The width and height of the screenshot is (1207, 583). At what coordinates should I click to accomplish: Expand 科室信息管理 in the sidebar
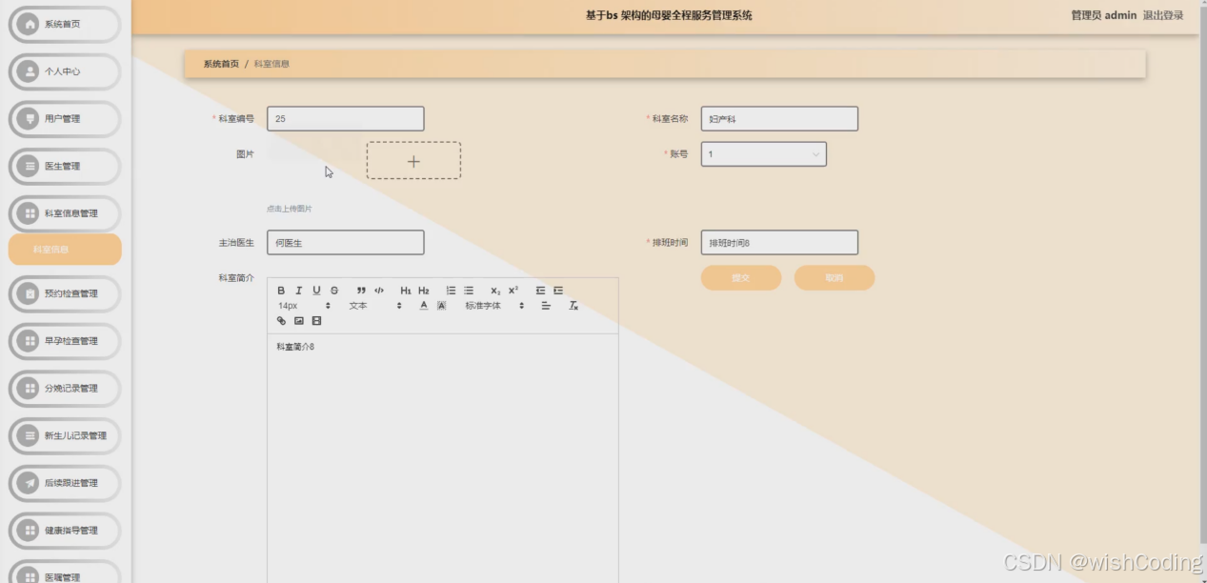(x=65, y=213)
